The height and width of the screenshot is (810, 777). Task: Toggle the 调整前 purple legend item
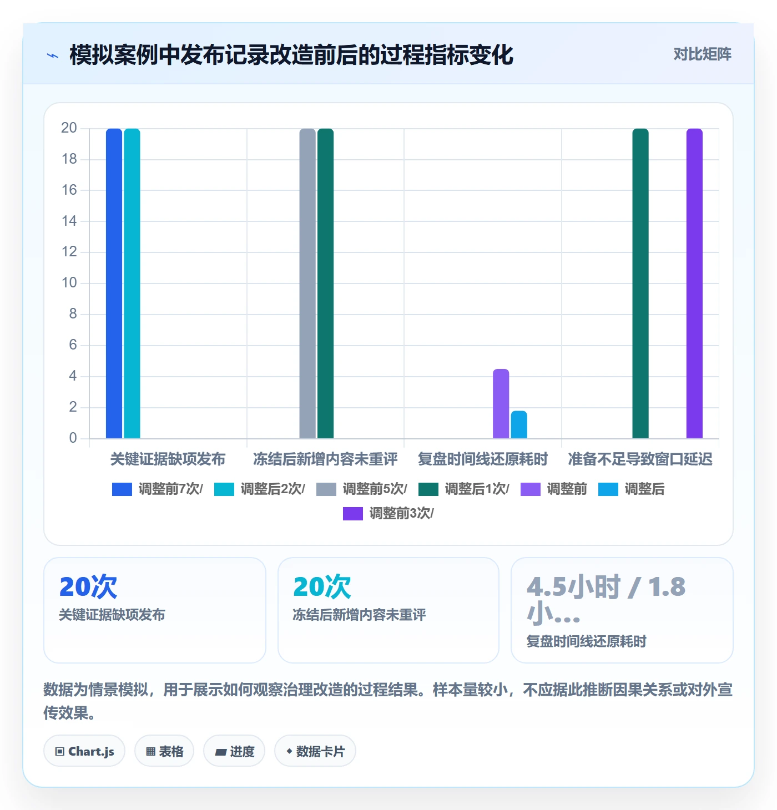tap(554, 489)
